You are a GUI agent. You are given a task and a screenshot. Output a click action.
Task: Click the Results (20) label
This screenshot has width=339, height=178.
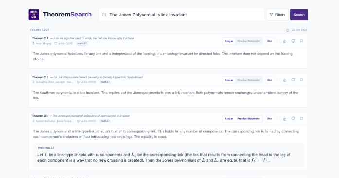[39, 30]
